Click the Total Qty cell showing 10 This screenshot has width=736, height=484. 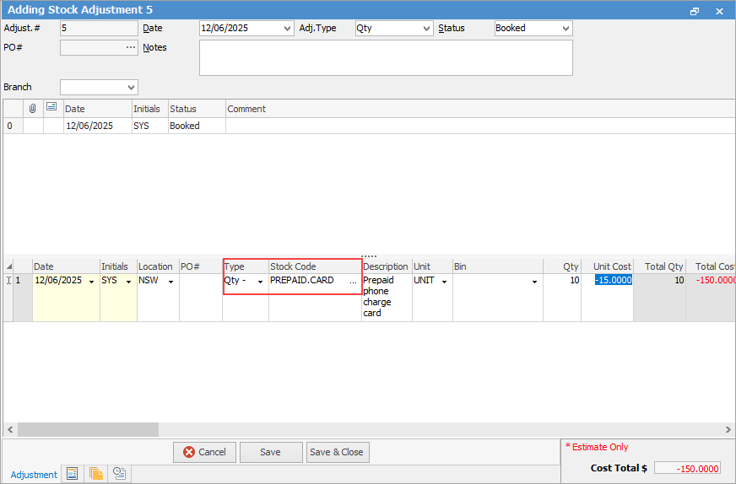[x=659, y=298]
